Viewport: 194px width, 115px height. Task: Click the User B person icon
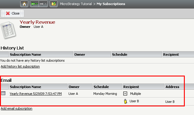[125, 101]
